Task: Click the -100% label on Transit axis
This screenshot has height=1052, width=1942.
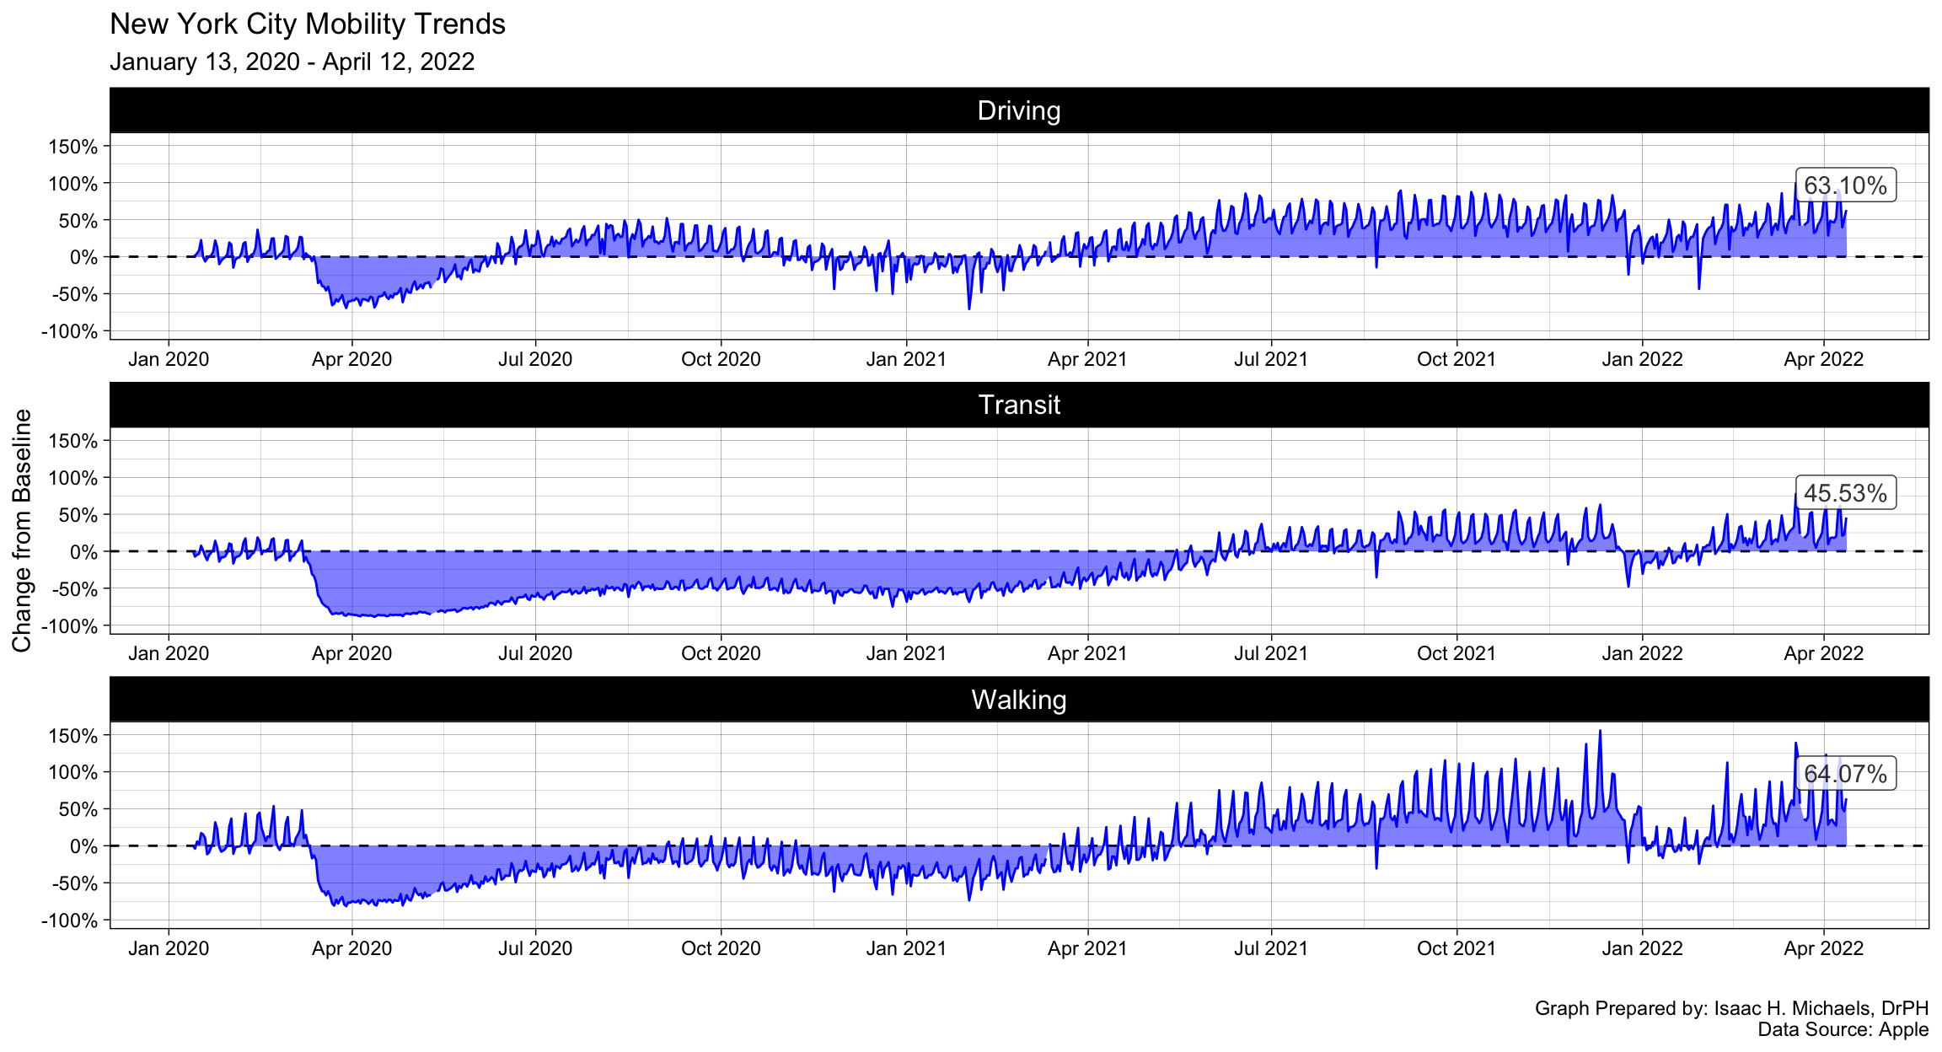Action: [69, 625]
